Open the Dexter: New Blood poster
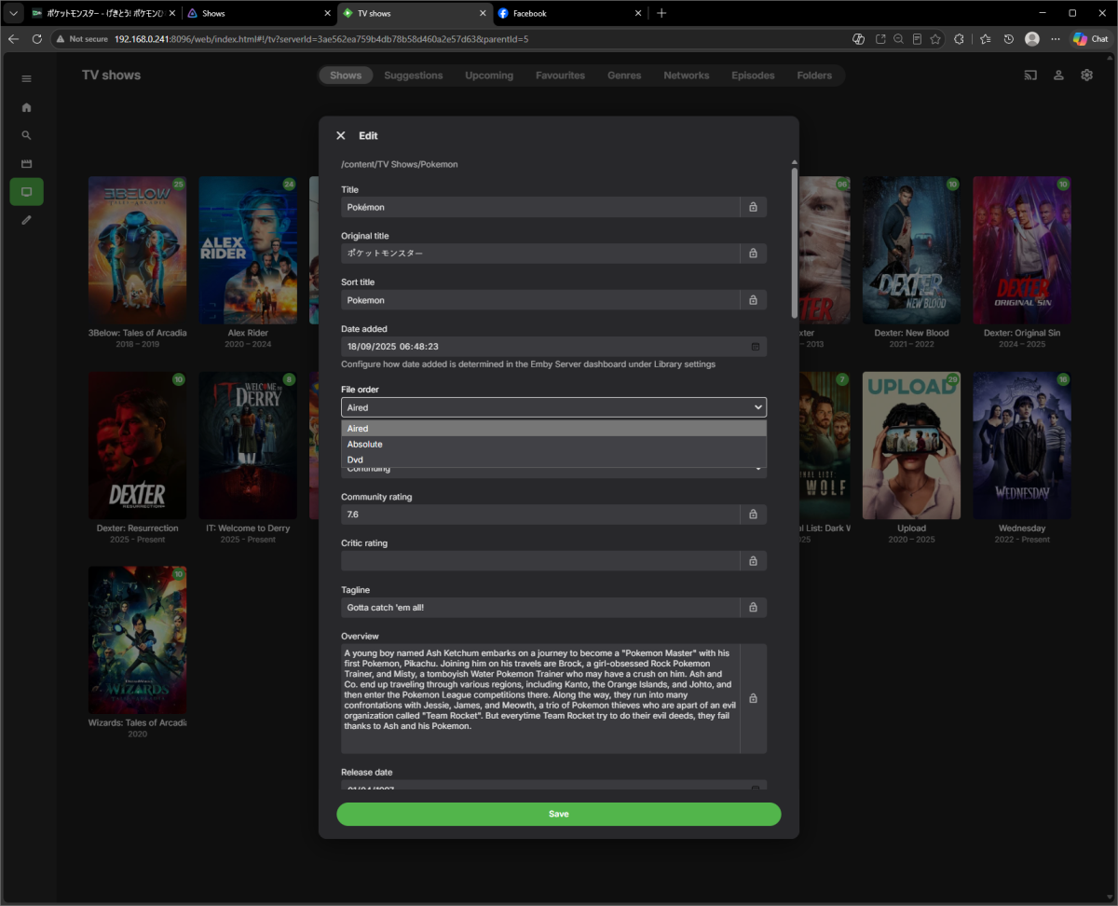Image resolution: width=1118 pixels, height=906 pixels. point(911,250)
